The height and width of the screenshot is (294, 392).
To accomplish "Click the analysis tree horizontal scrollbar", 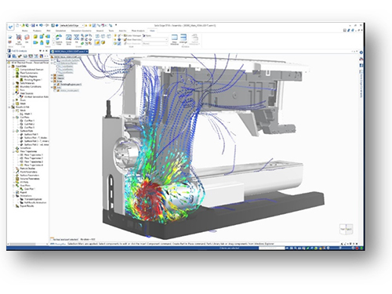I will (x=27, y=244).
